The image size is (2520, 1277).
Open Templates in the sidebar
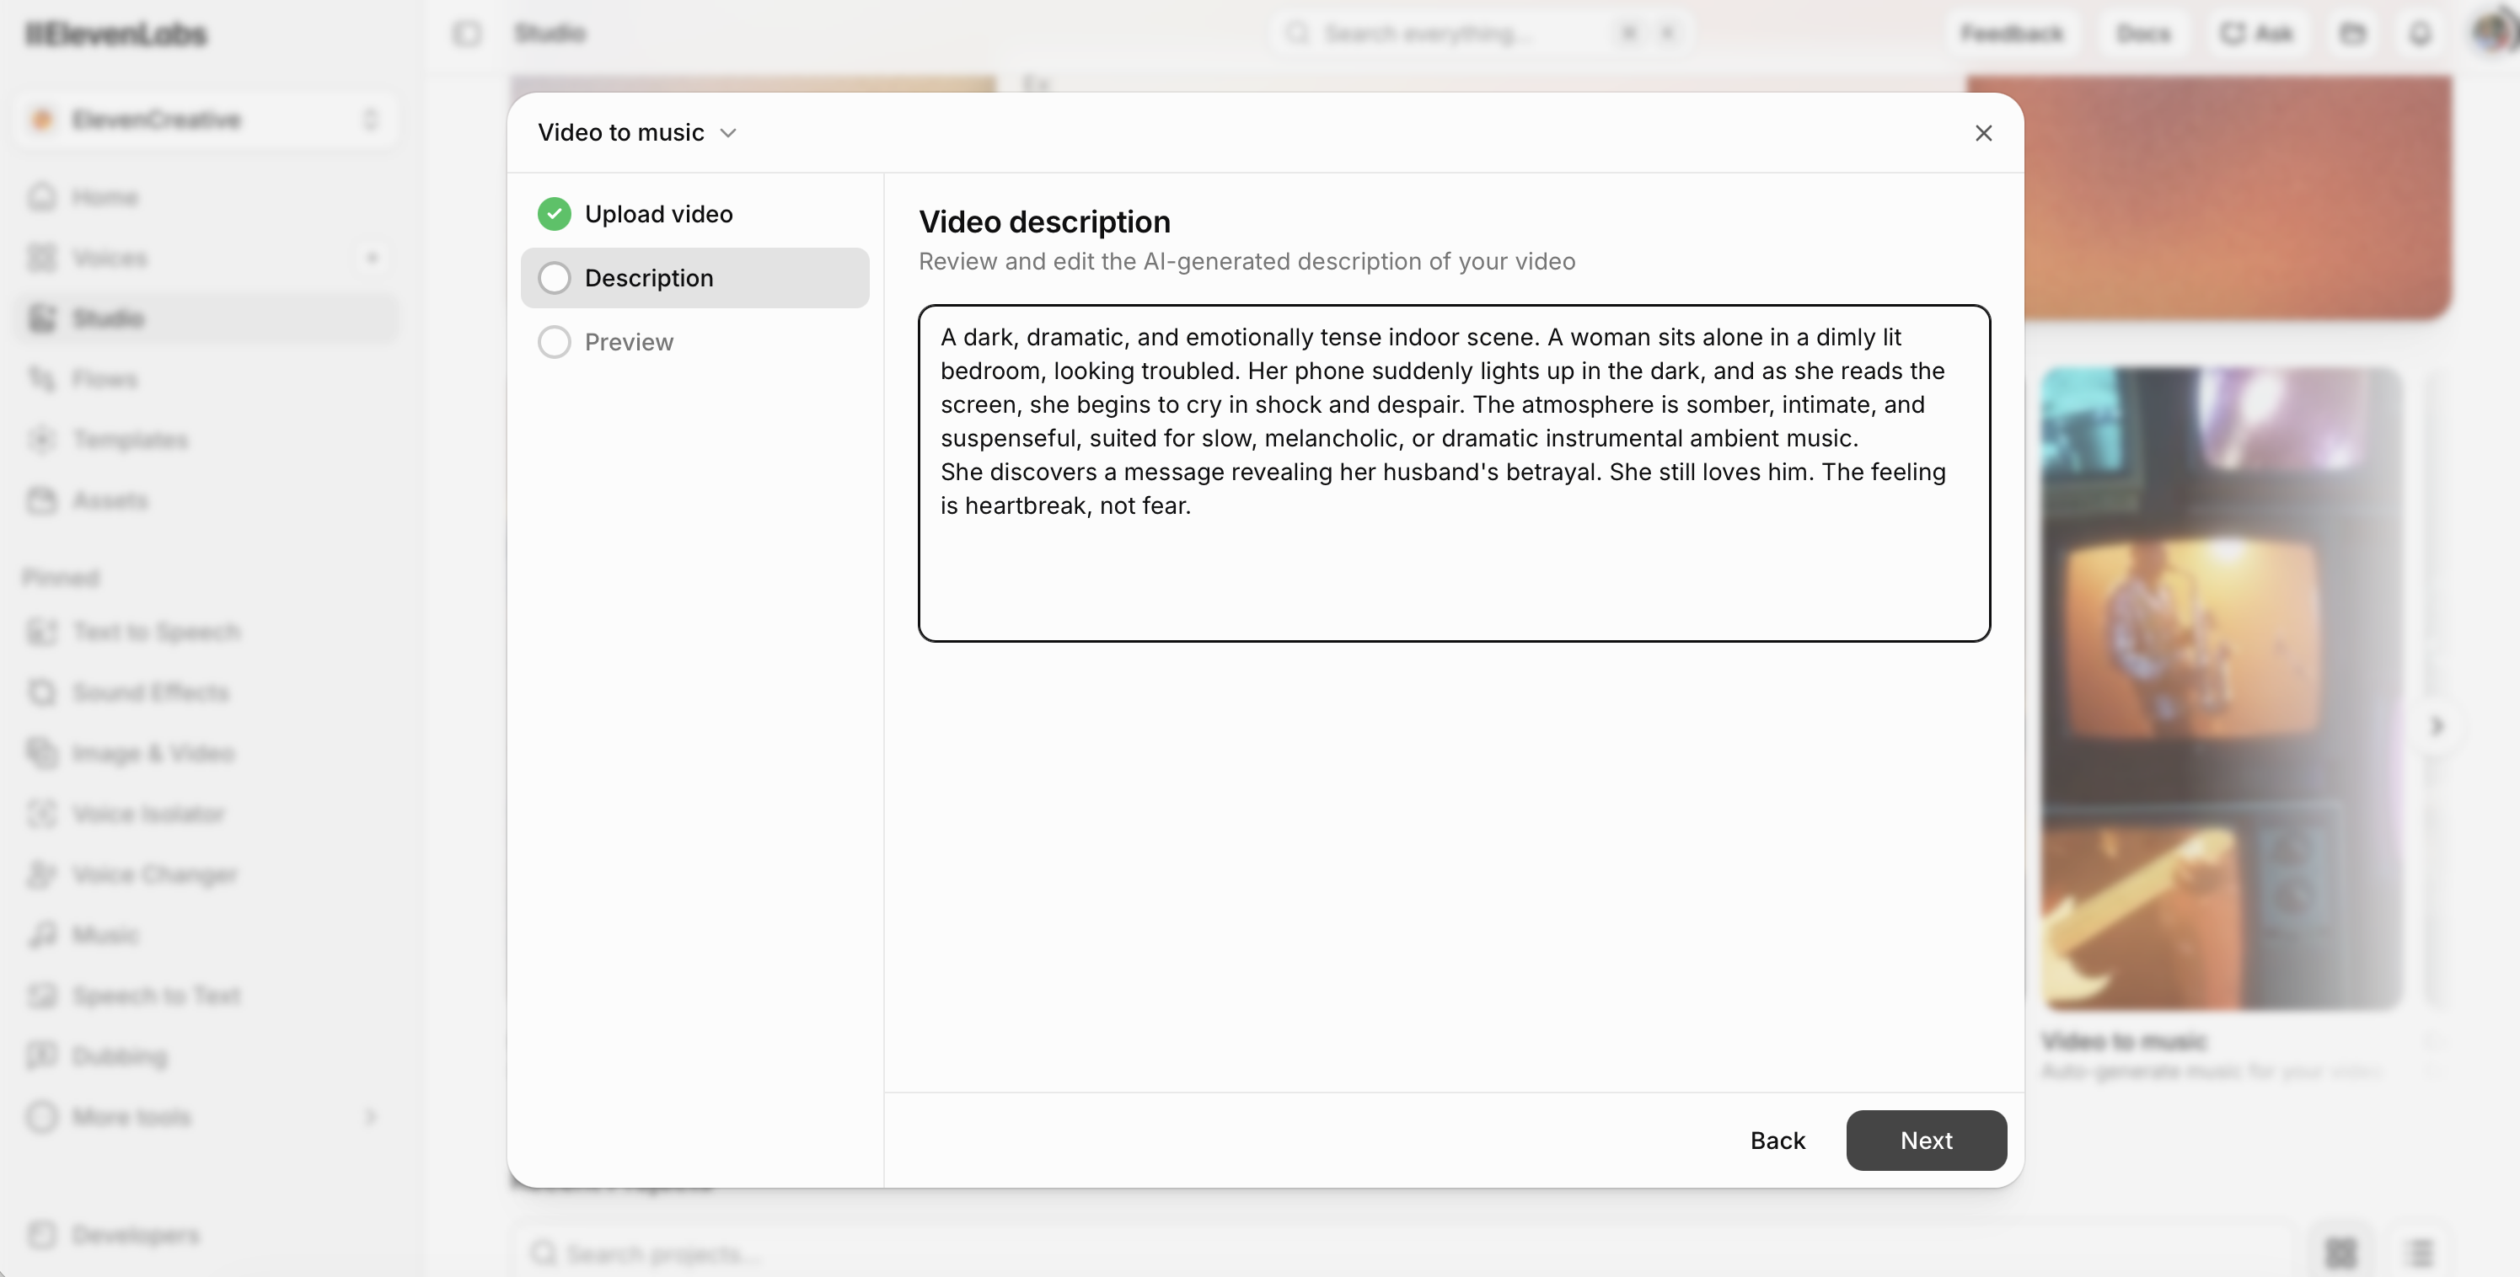pos(207,440)
